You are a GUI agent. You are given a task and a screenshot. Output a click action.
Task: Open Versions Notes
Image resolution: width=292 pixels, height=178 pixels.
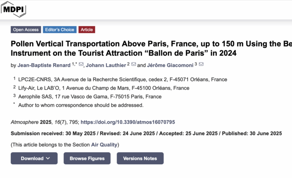[x=140, y=158]
